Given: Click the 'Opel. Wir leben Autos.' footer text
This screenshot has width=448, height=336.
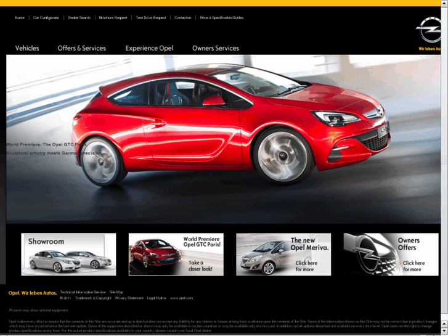Looking at the screenshot, I should [x=33, y=293].
